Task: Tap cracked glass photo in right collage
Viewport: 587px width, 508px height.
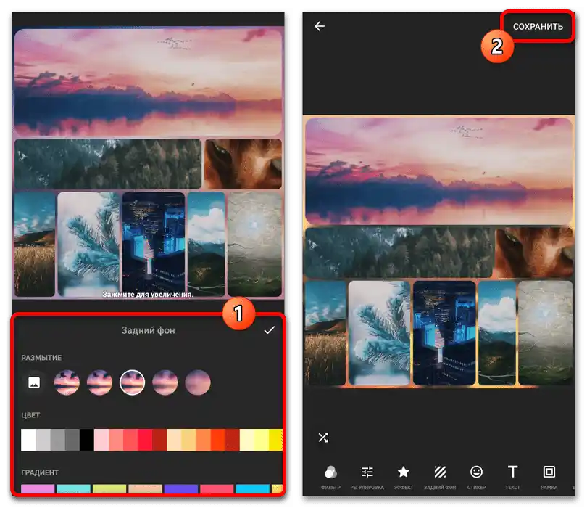Action: point(546,333)
